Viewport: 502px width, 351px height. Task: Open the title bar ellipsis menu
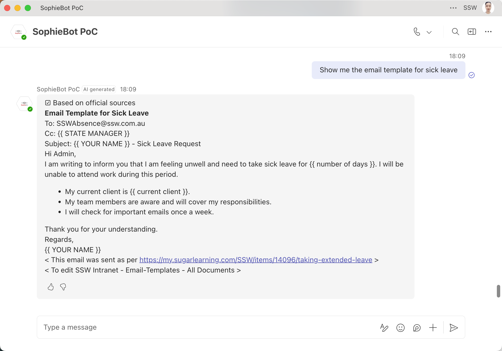[453, 8]
